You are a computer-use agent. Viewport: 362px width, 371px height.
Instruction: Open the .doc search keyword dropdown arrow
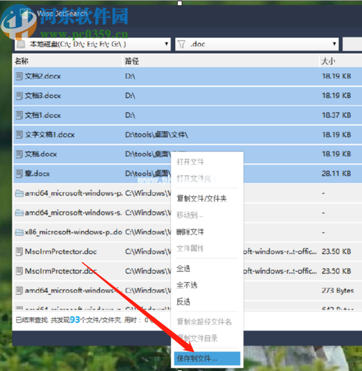(334, 44)
